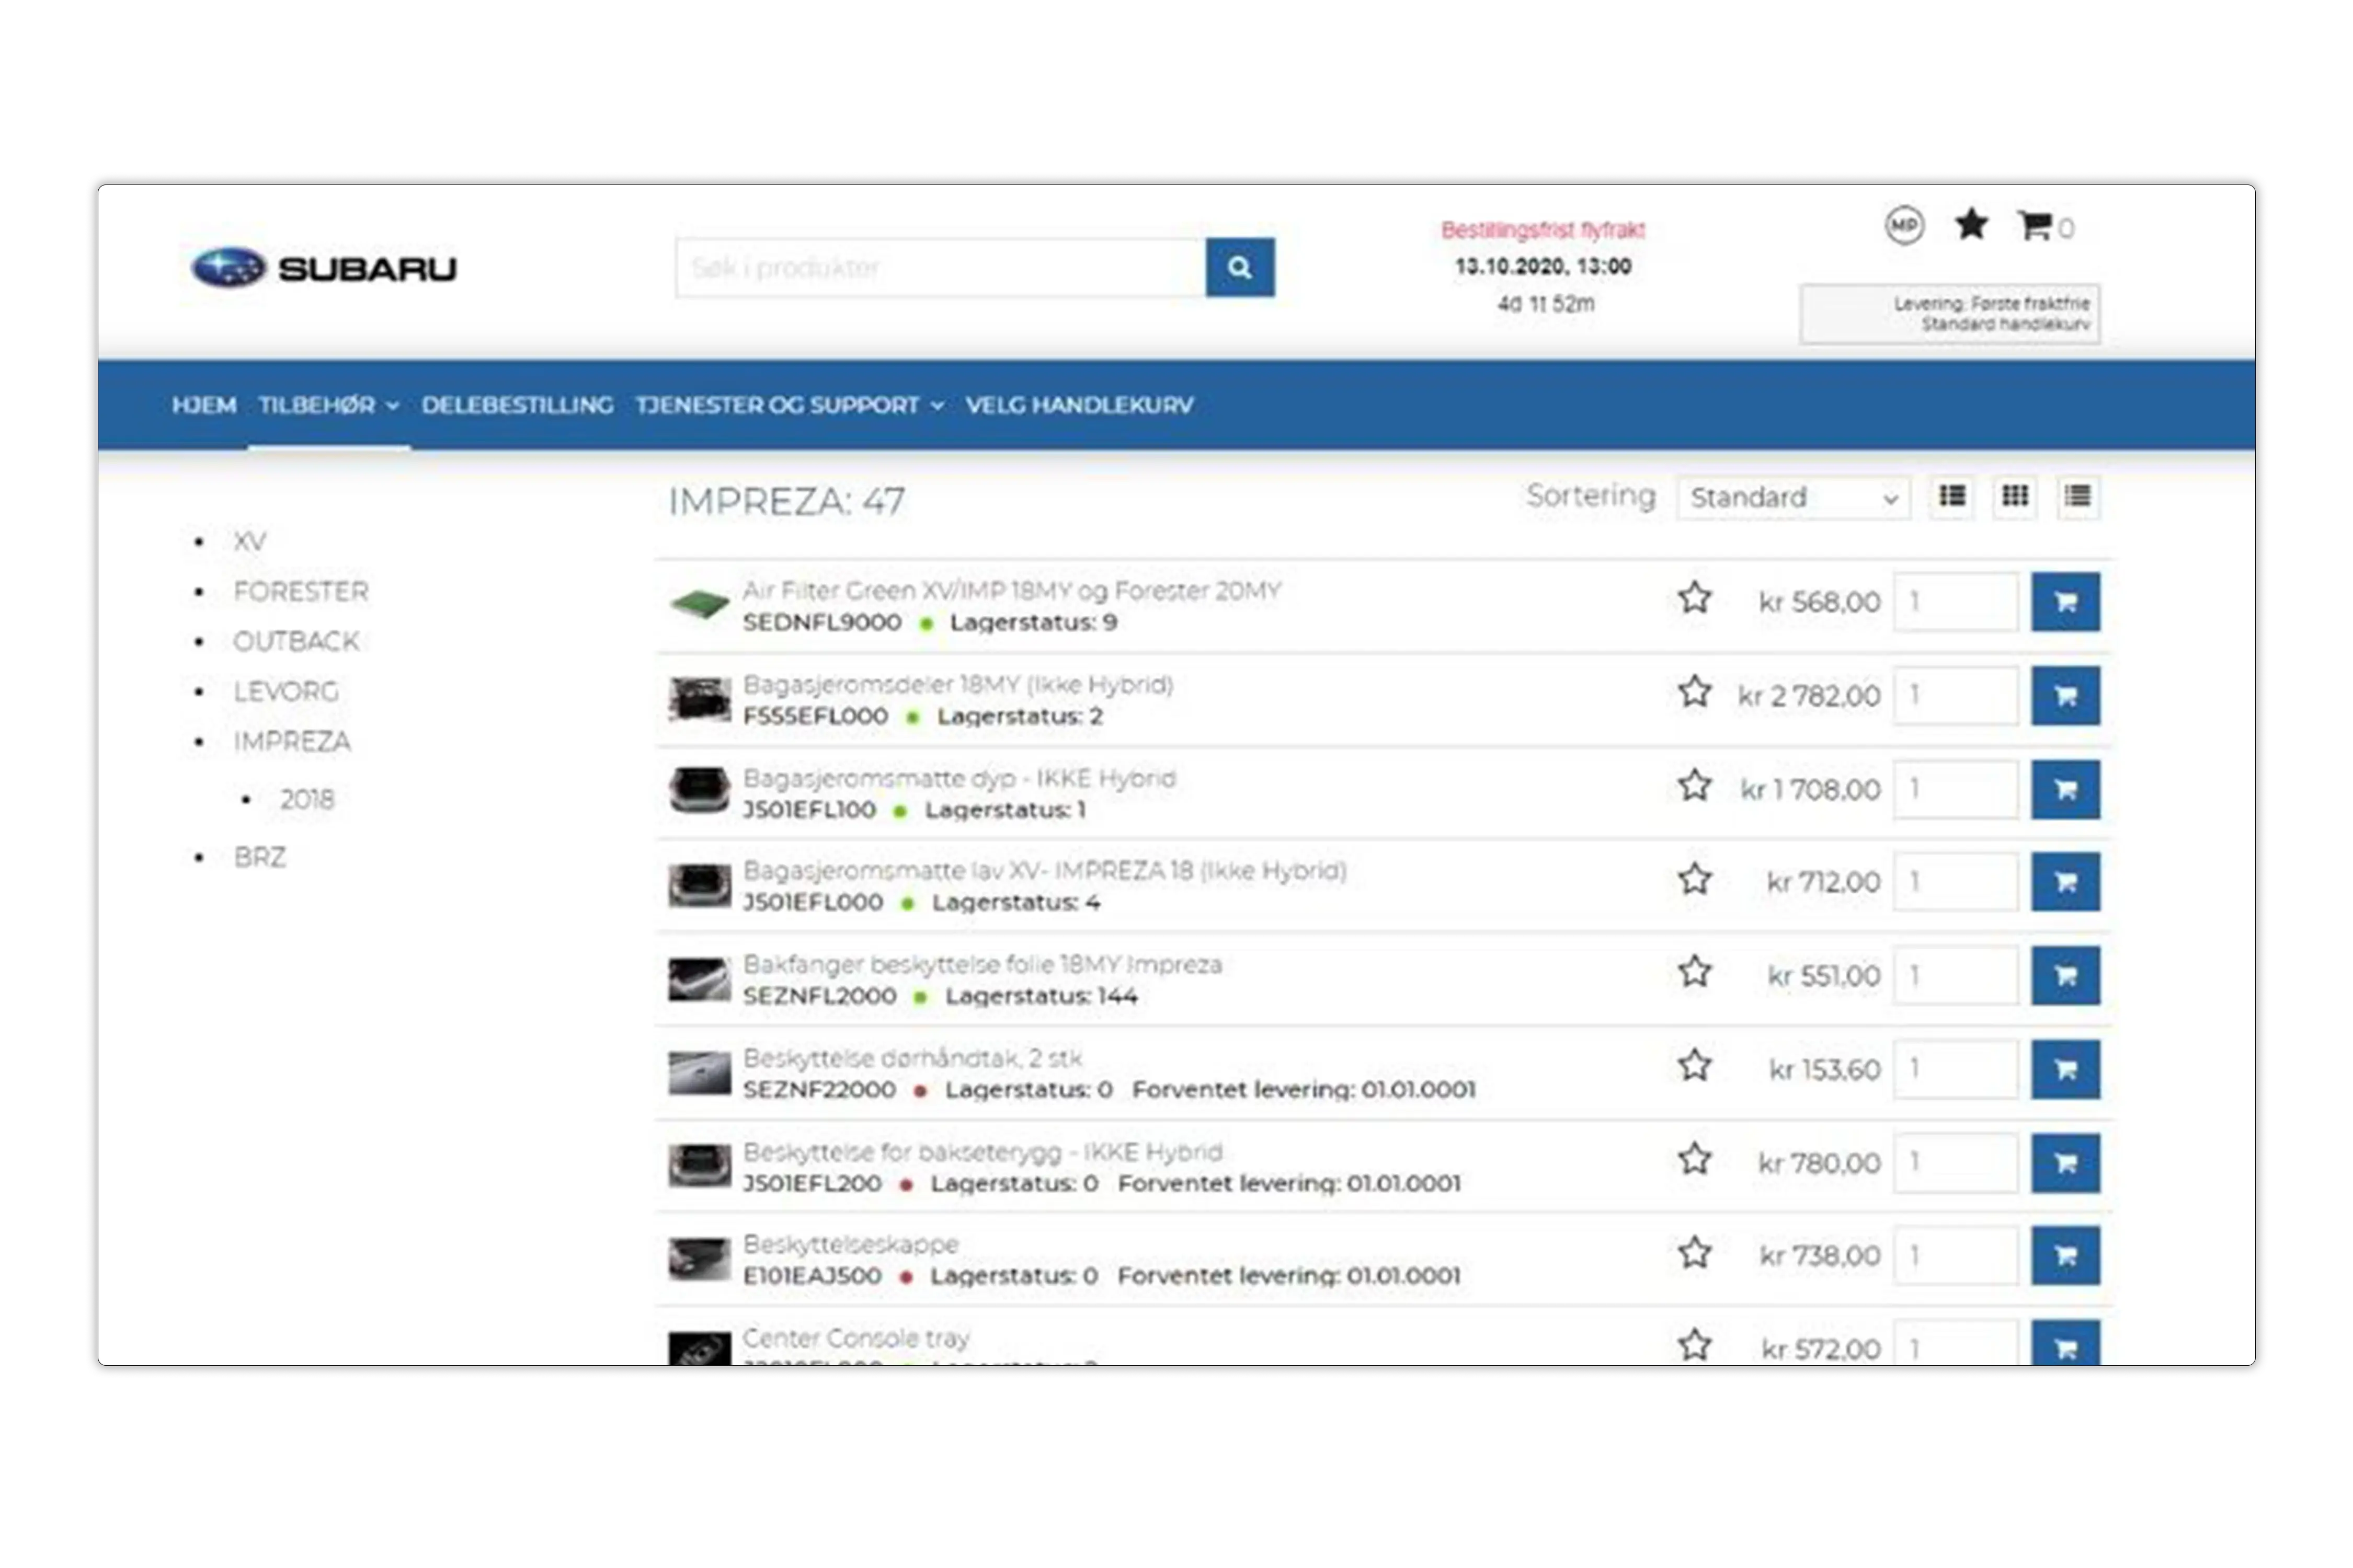Select BRZ in model list
This screenshot has width=2353, height=1568.
[260, 857]
